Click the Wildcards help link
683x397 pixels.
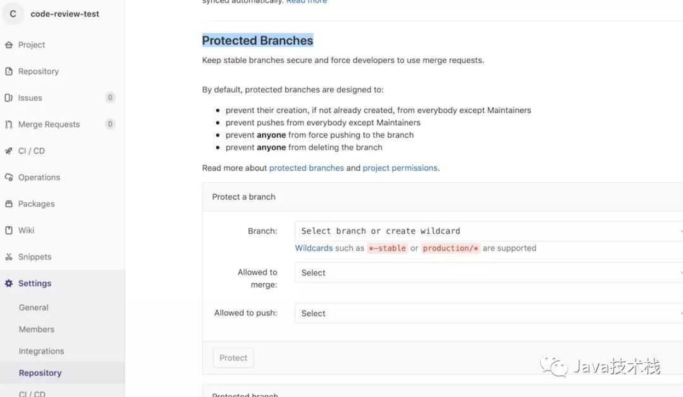tap(314, 248)
